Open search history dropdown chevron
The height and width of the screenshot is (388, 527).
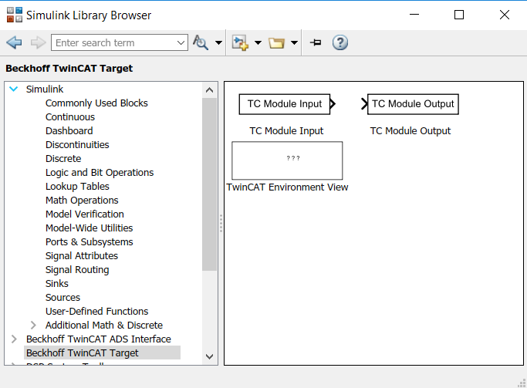181,42
